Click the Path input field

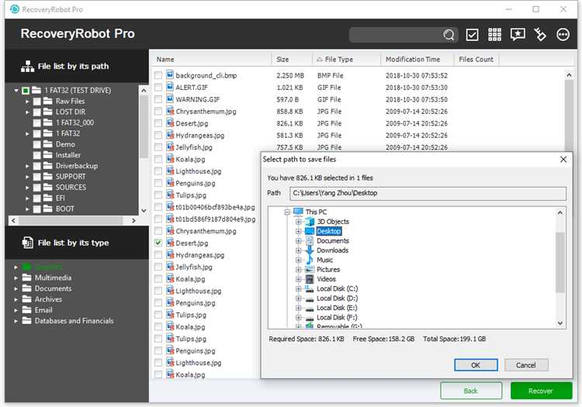tap(428, 193)
